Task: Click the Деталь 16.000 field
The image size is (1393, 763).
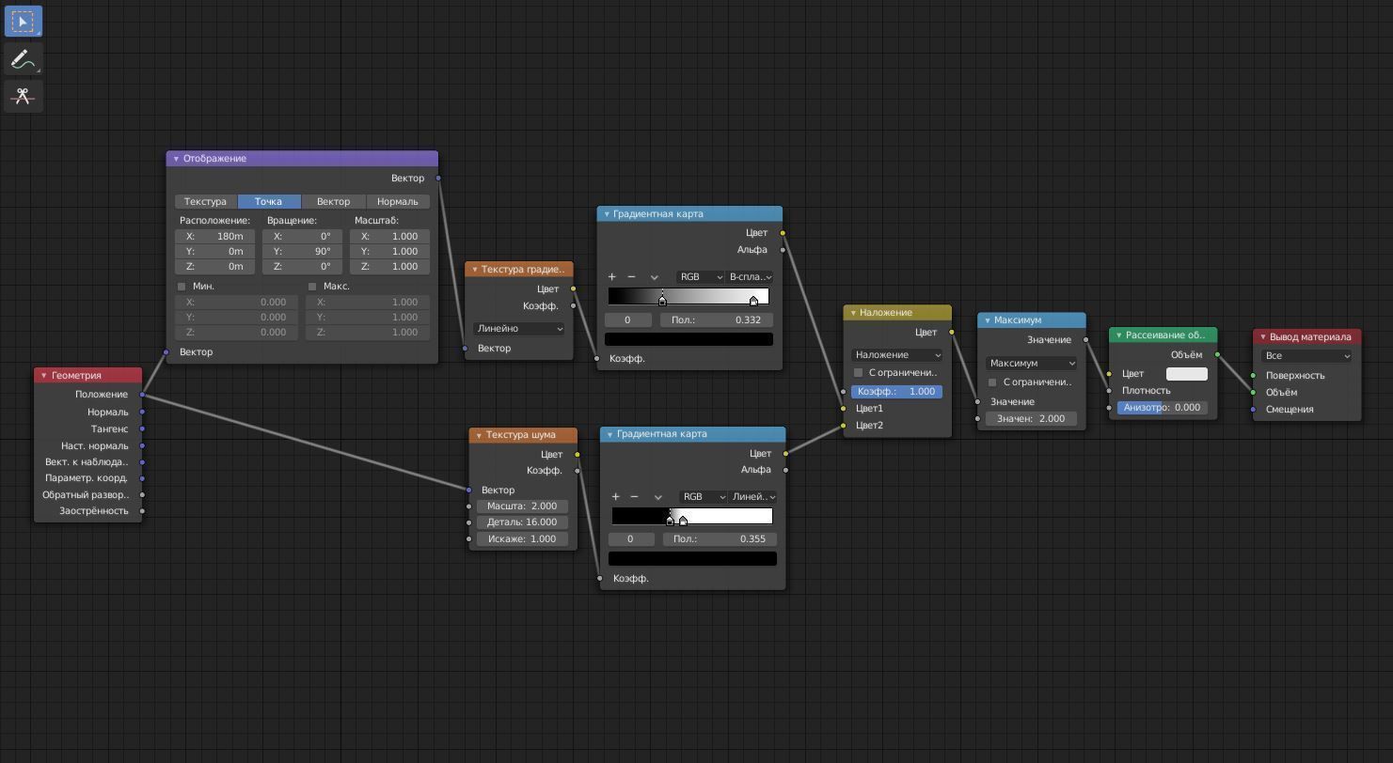Action: pos(522,522)
